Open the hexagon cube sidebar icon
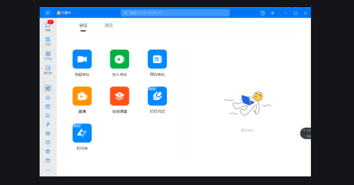354x185 pixels. [x=48, y=133]
